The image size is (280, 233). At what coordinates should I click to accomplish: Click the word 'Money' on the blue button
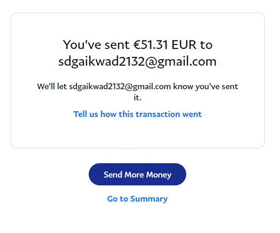click(158, 175)
